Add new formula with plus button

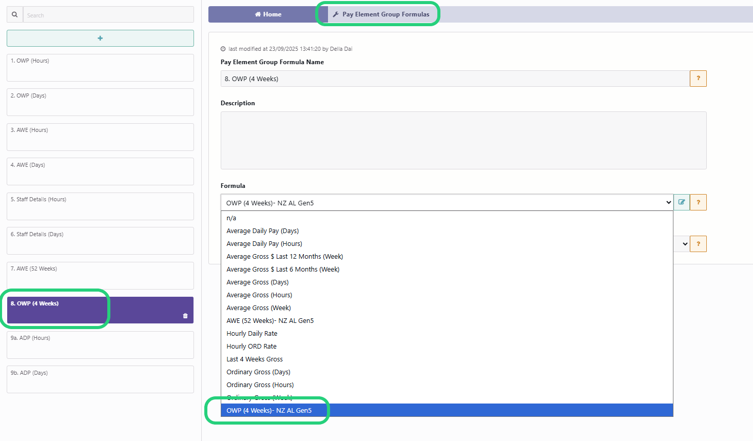pyautogui.click(x=100, y=38)
